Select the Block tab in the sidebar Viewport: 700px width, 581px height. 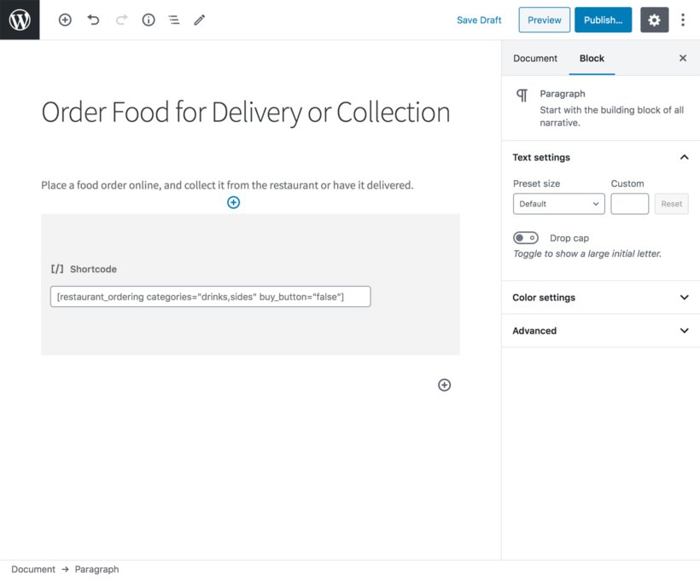591,58
